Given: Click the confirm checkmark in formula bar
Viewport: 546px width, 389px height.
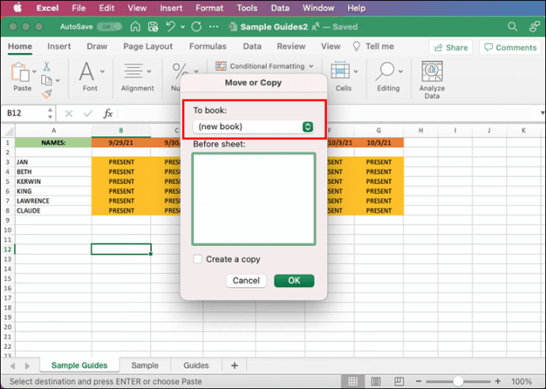Looking at the screenshot, I should tap(88, 113).
